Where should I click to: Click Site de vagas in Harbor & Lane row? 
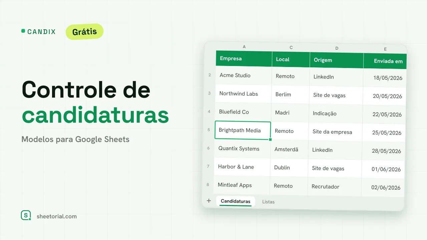tap(335, 168)
